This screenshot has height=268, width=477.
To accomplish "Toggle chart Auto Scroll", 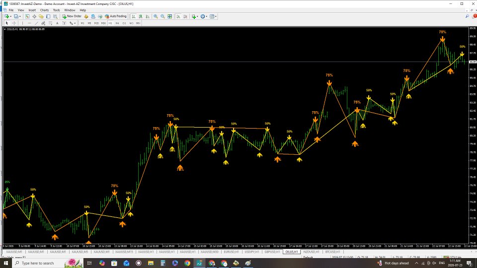I will (178, 16).
